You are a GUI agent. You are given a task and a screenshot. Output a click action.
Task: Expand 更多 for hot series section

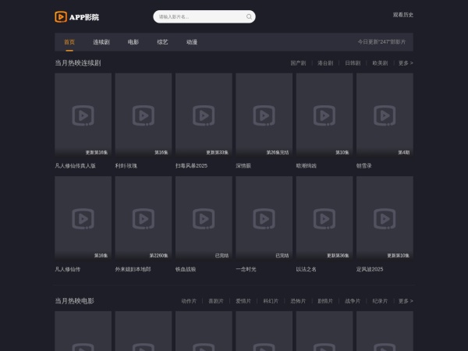(406, 62)
